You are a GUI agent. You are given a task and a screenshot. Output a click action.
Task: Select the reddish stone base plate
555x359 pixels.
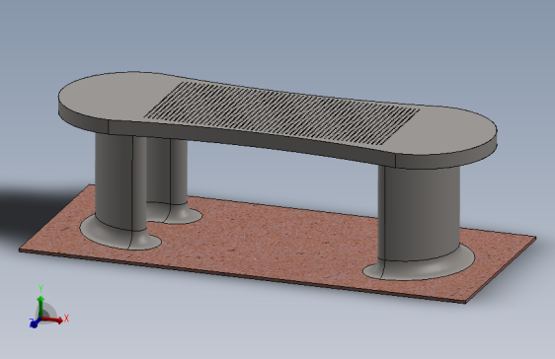click(x=277, y=244)
